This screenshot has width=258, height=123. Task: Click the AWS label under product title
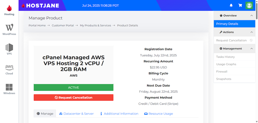tap(74, 76)
